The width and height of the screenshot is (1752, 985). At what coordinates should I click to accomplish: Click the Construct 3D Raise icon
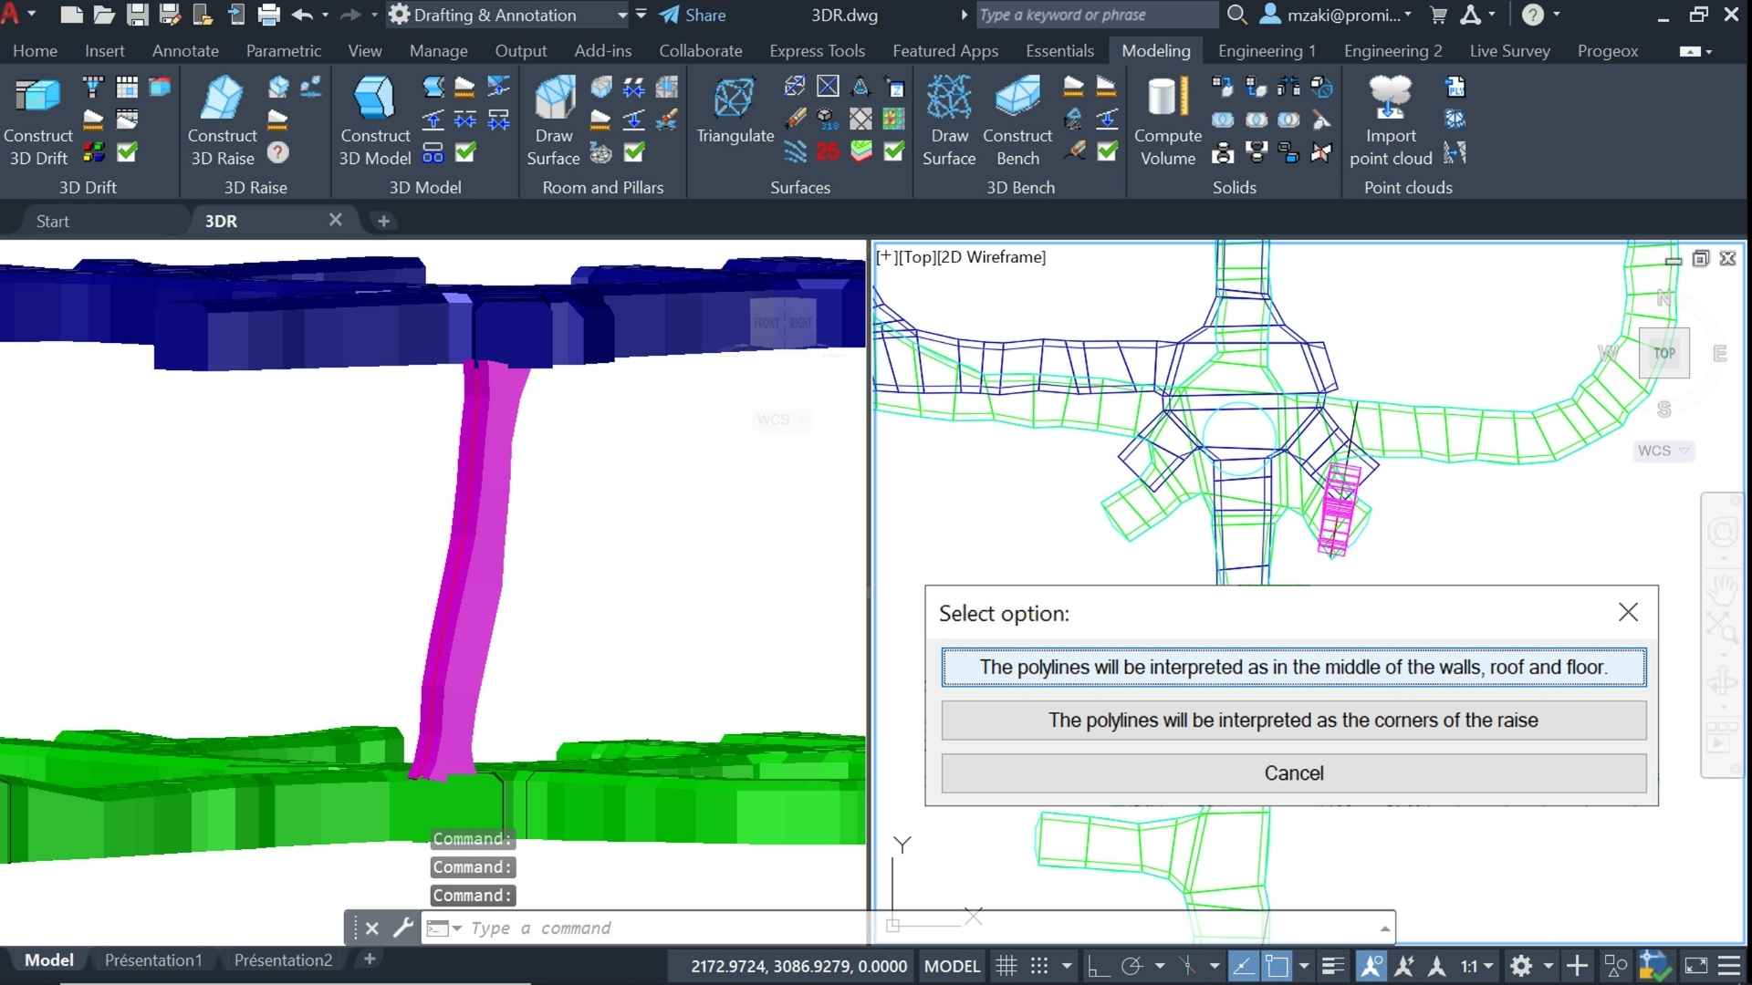click(222, 98)
